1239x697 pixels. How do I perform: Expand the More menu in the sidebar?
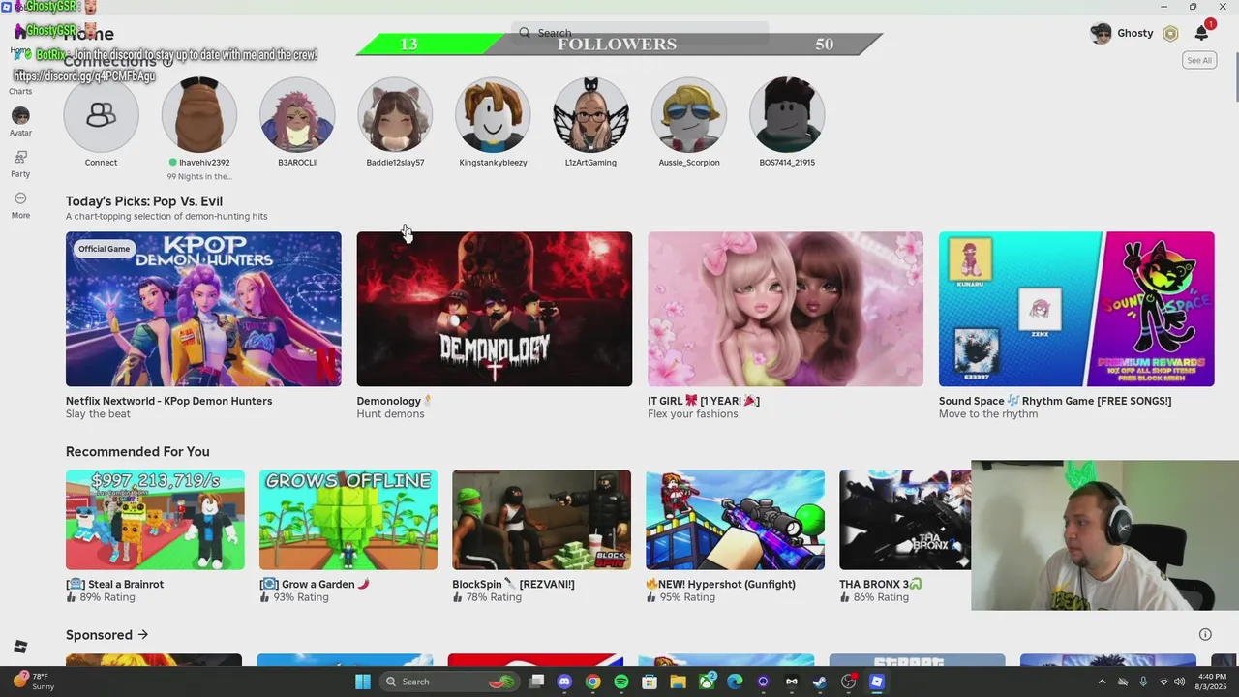20,205
